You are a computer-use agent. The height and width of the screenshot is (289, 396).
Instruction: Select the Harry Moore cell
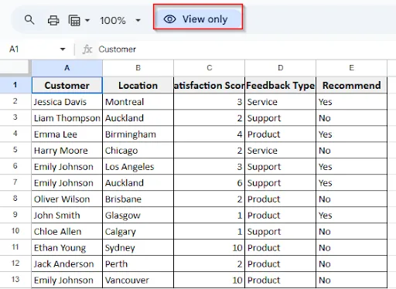67,151
